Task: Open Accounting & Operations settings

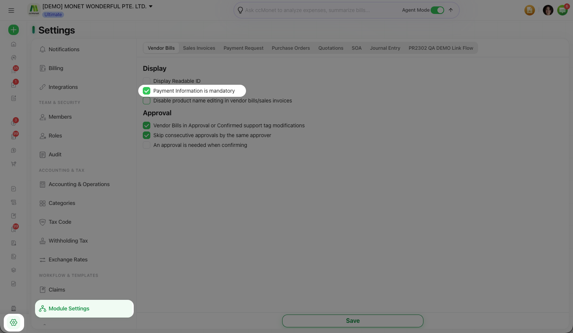Action: (84, 184)
